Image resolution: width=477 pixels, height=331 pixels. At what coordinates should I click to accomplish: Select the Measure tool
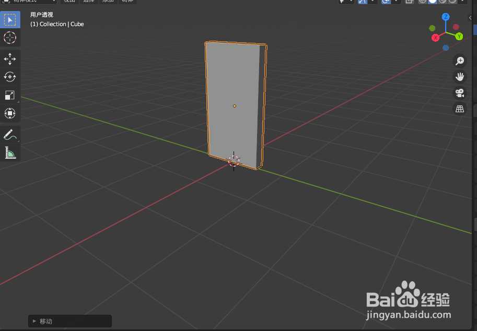pos(10,152)
